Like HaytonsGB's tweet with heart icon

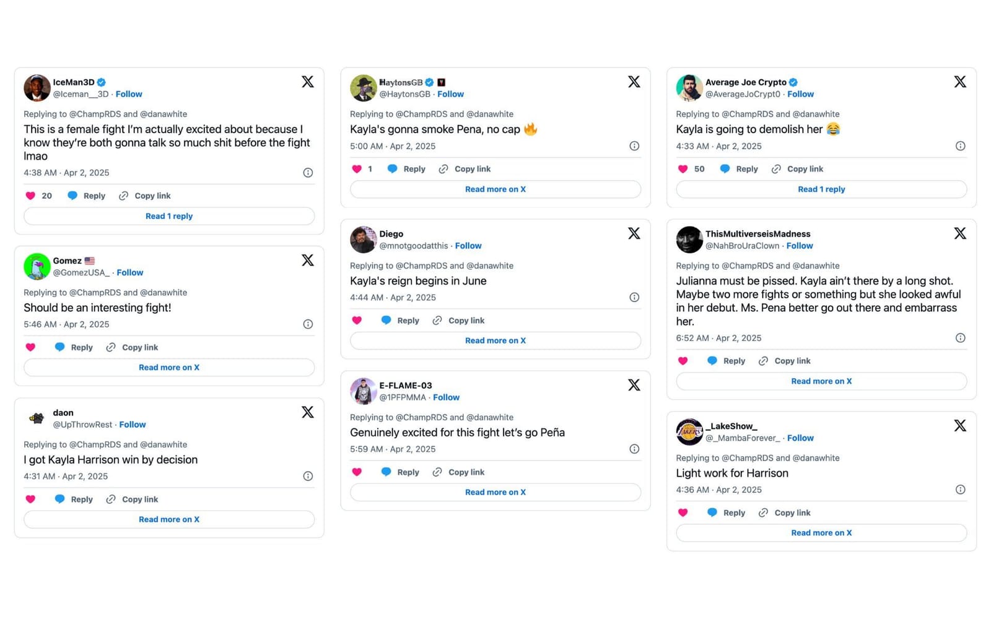pyautogui.click(x=357, y=169)
